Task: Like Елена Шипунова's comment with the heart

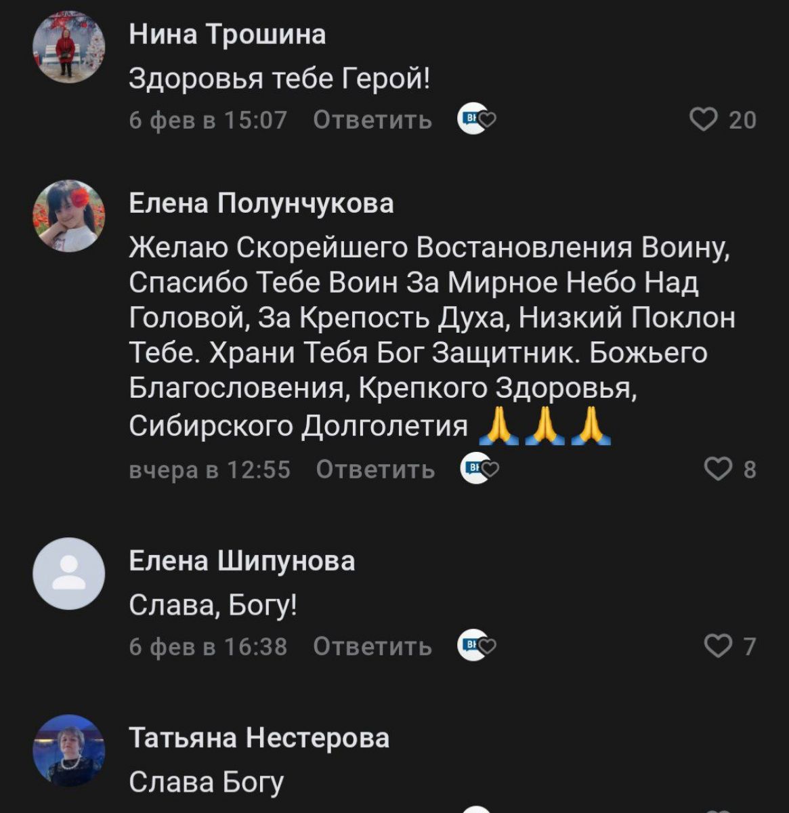Action: [x=718, y=646]
